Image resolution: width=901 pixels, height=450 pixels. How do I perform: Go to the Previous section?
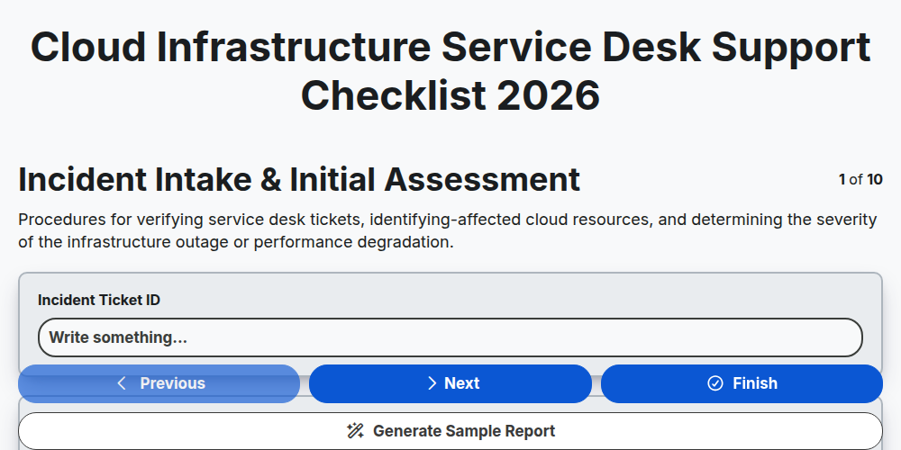tap(159, 383)
